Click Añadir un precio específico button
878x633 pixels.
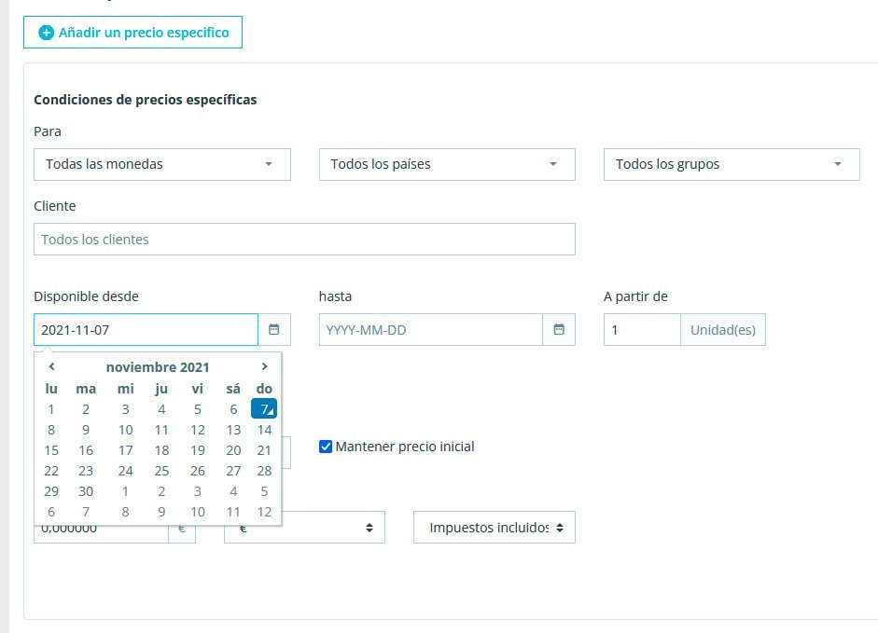tap(132, 33)
